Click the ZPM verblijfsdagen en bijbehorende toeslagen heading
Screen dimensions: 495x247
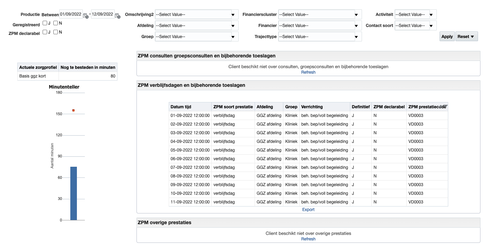(x=191, y=85)
